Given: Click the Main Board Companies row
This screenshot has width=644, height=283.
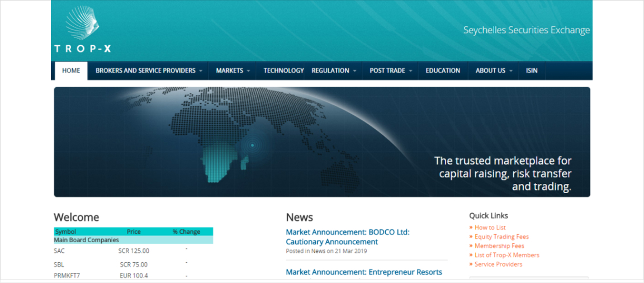Looking at the screenshot, I should pyautogui.click(x=134, y=240).
